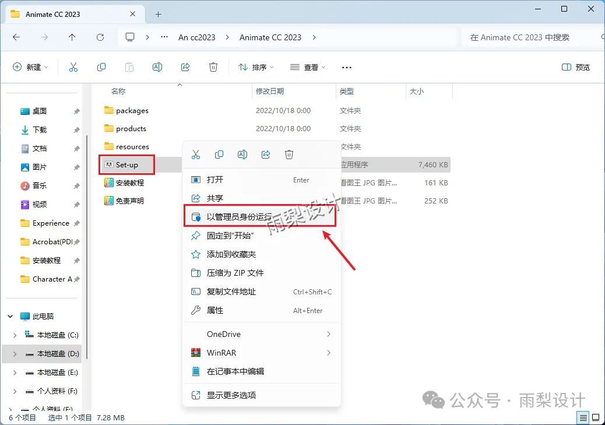
Task: Switch to details view in the status bar
Action: (x=583, y=417)
